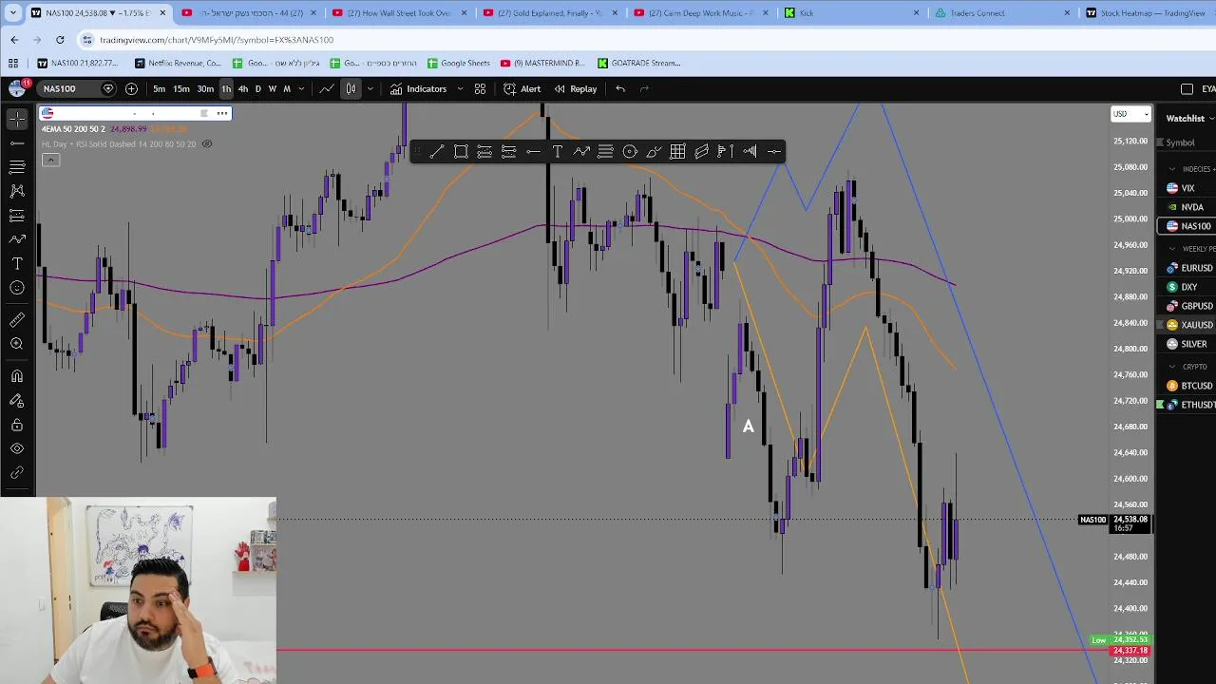Select the 30m timeframe
Image resolution: width=1216 pixels, height=684 pixels.
click(205, 88)
